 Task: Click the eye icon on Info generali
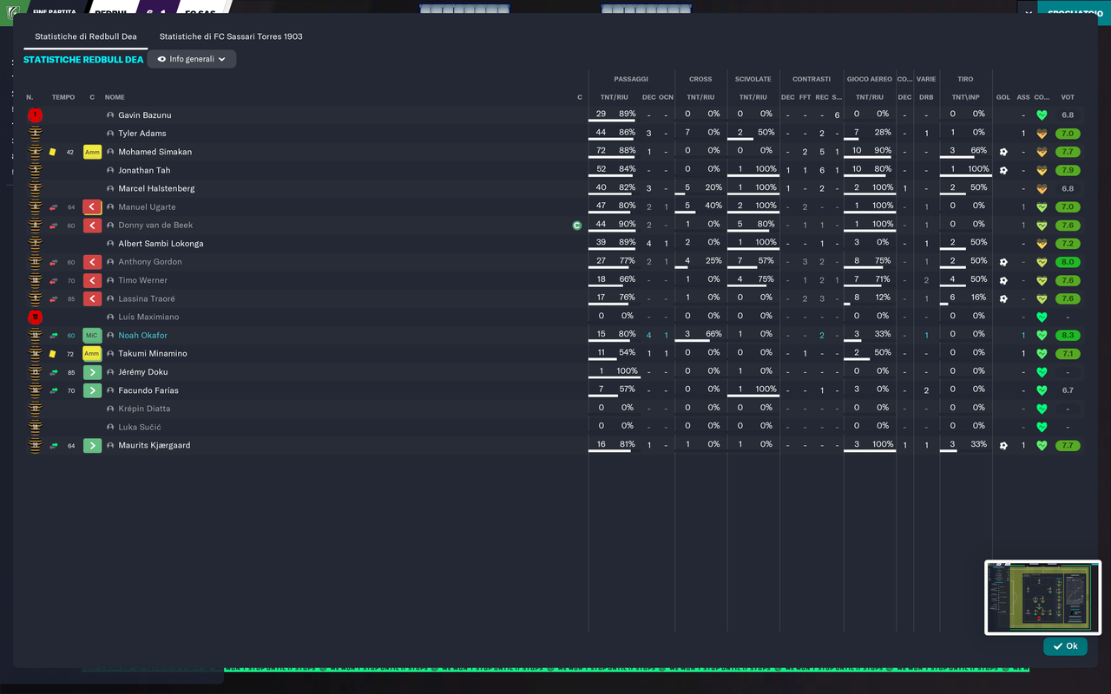pyautogui.click(x=161, y=59)
